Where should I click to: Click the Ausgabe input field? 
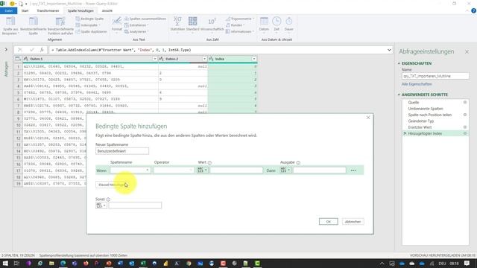point(320,170)
